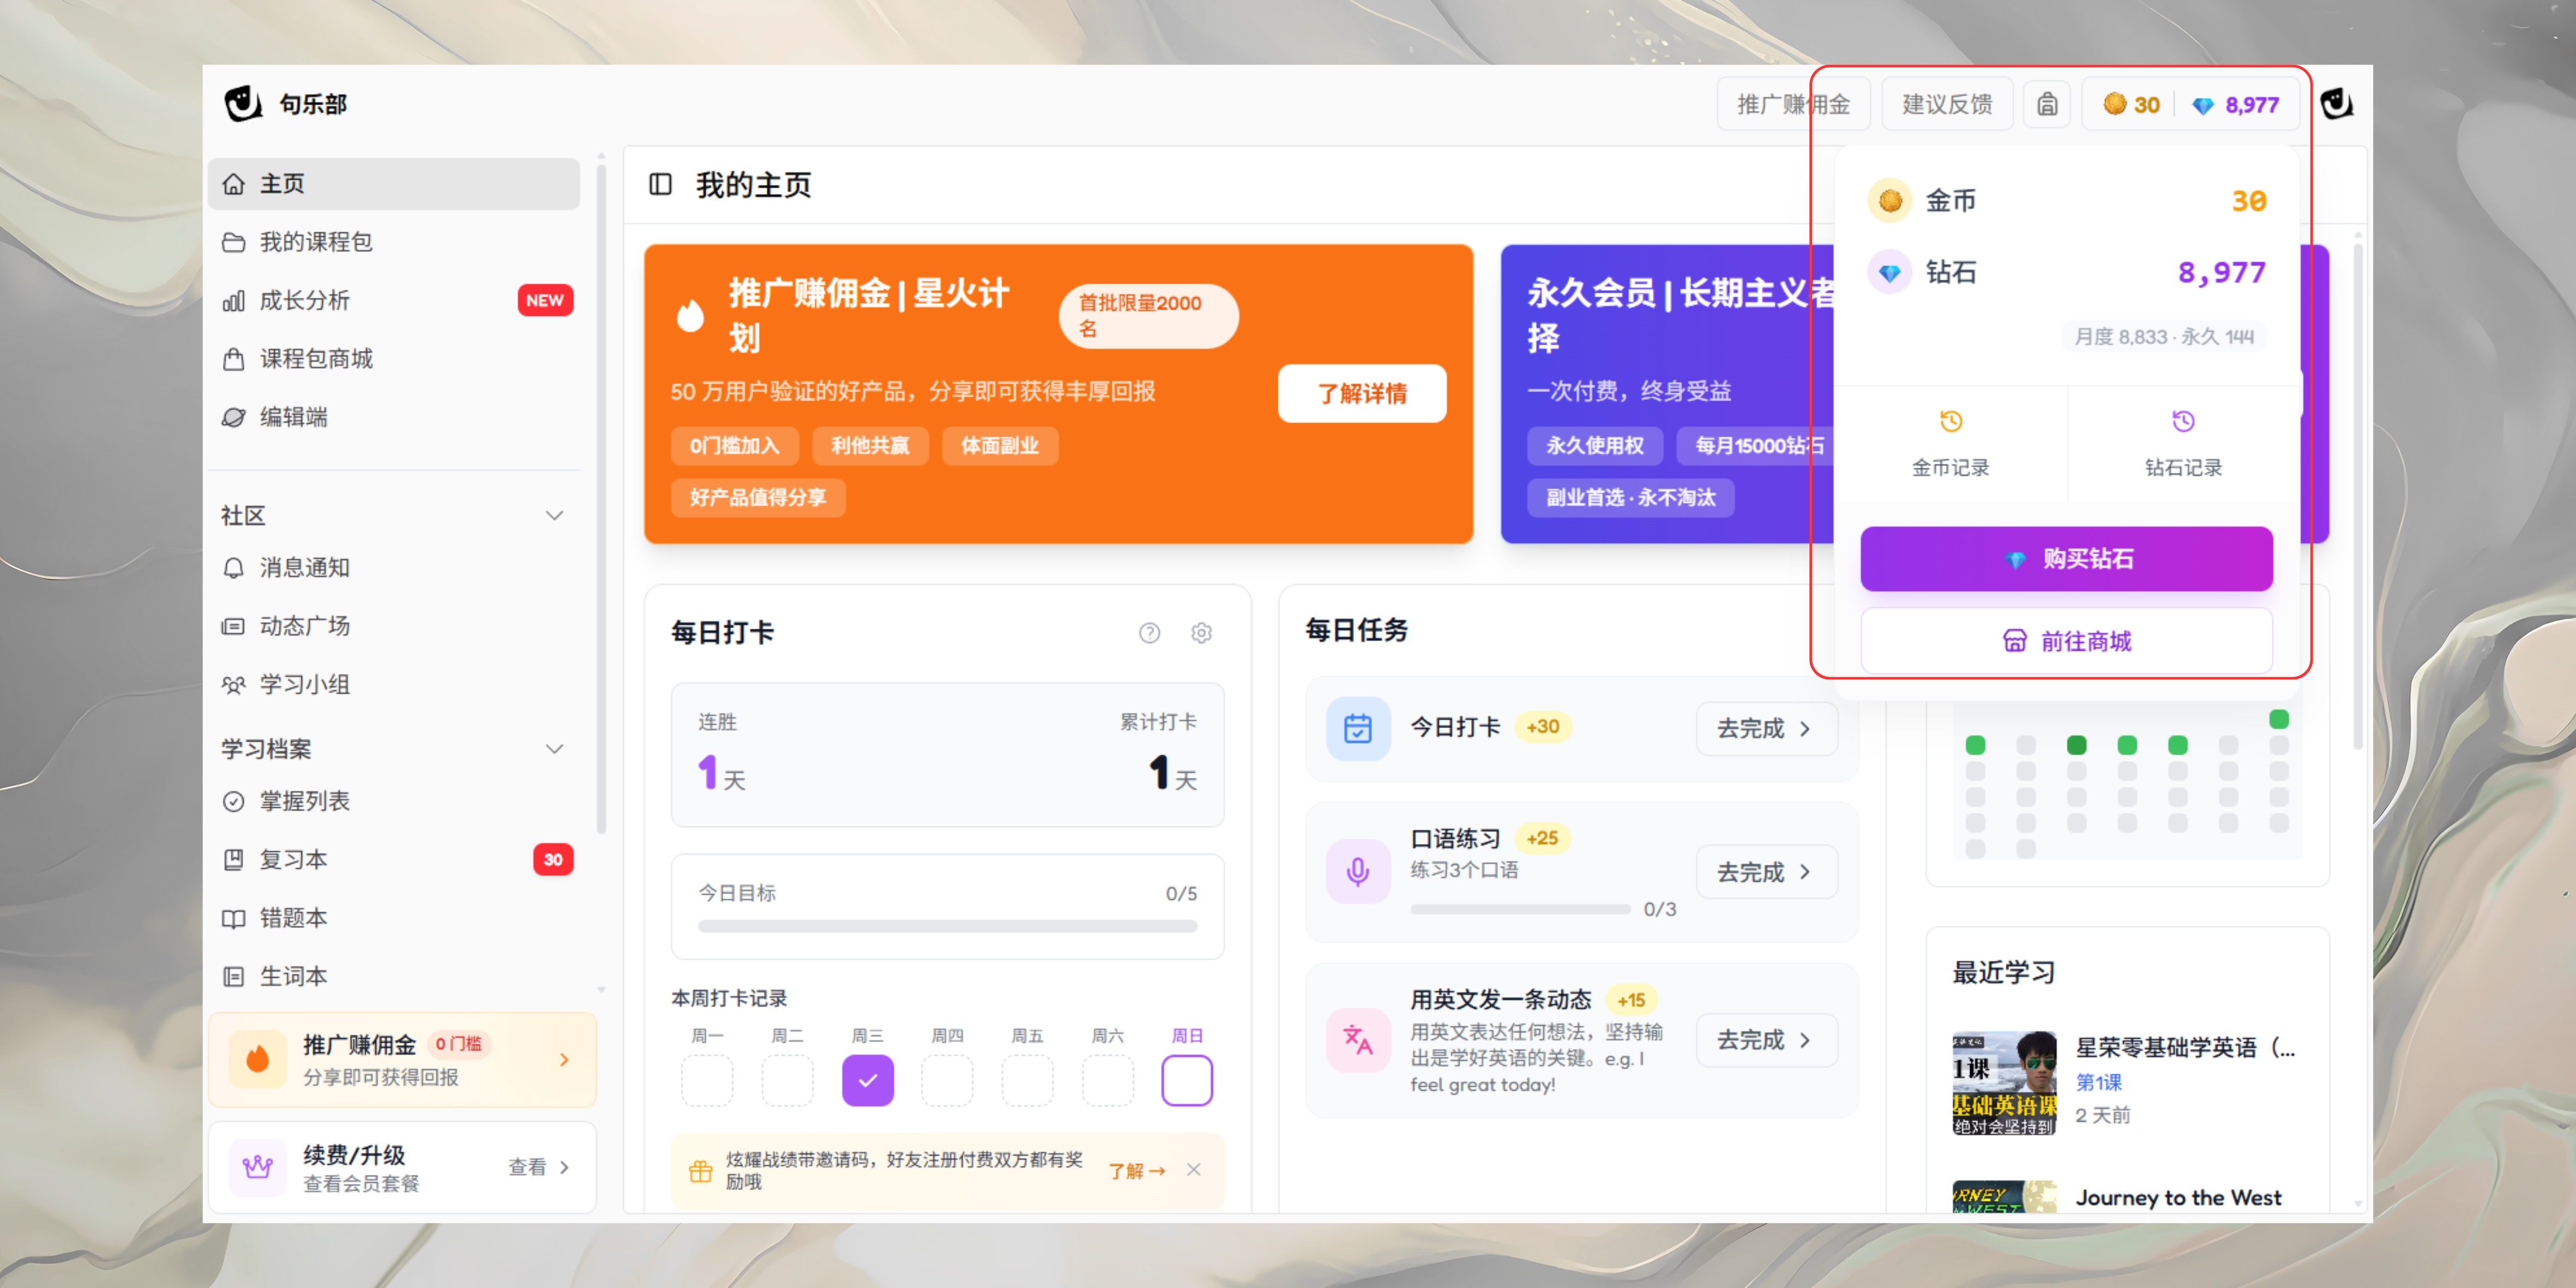Click the help question mark in 每日打卡
Screen dimensions: 2576x1288
[x=1149, y=633]
